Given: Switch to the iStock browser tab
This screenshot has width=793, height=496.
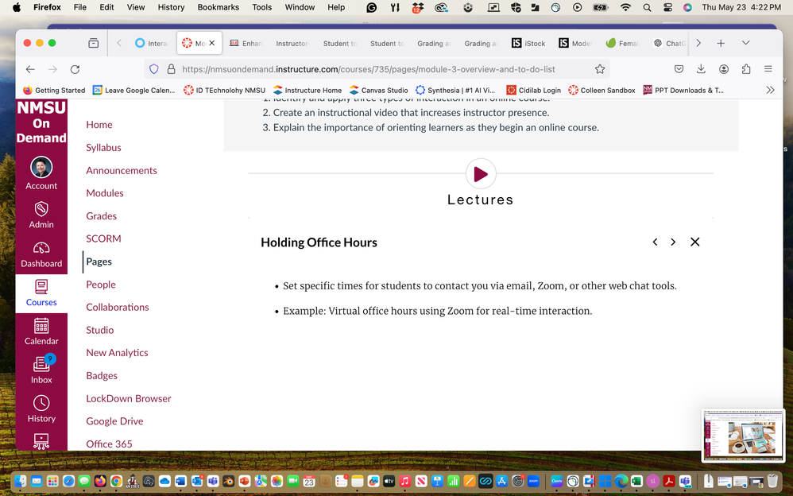Looking at the screenshot, I should tap(528, 44).
